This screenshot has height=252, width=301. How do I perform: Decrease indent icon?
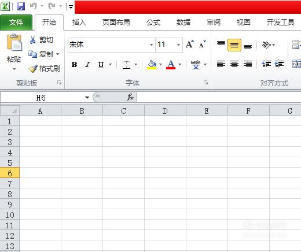(x=266, y=64)
